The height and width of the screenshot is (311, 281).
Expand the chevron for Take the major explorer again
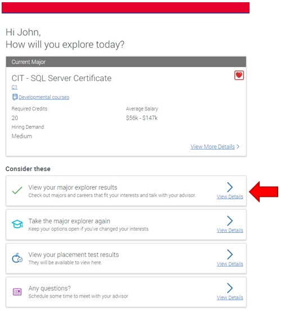[x=230, y=221]
